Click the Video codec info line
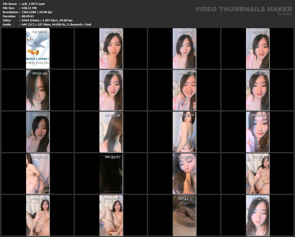Screen dimensions: 295x237 (x=47, y=20)
